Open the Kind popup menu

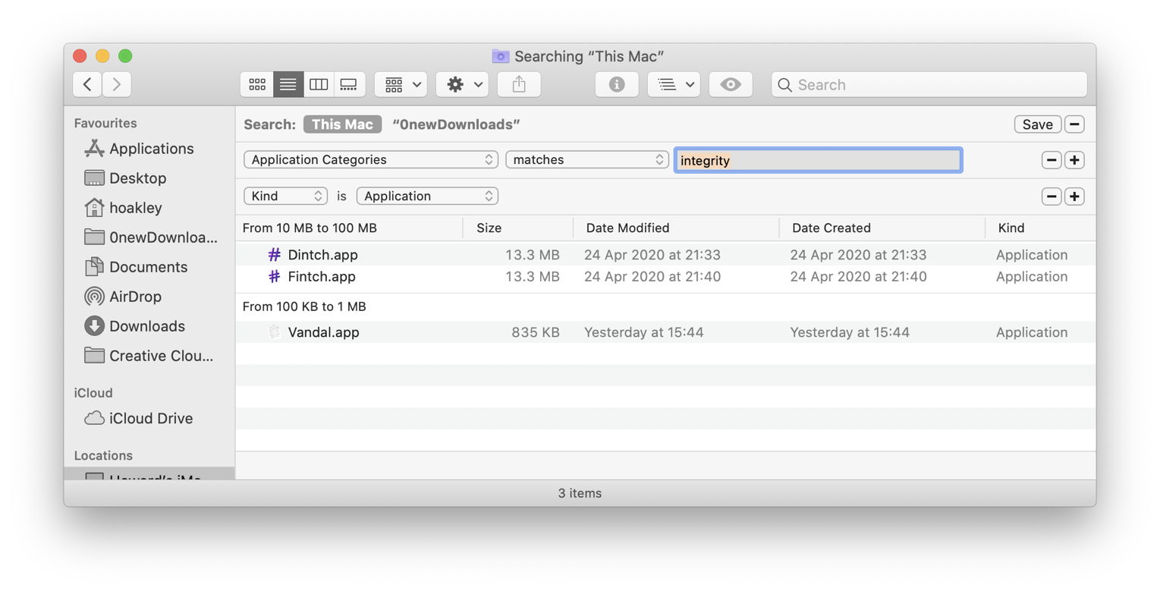285,196
